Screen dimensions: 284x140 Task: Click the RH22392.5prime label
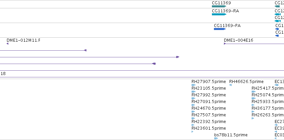point(209,122)
